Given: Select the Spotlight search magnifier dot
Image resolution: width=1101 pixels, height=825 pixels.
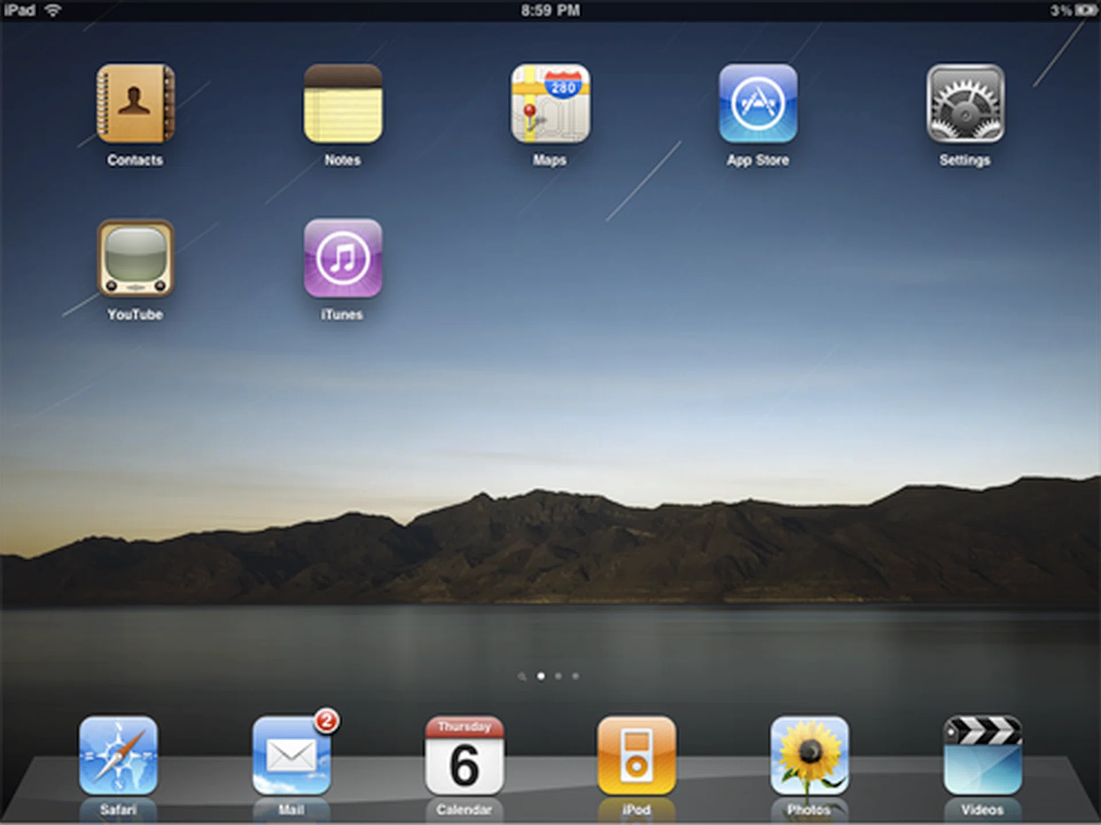Looking at the screenshot, I should click(x=522, y=676).
